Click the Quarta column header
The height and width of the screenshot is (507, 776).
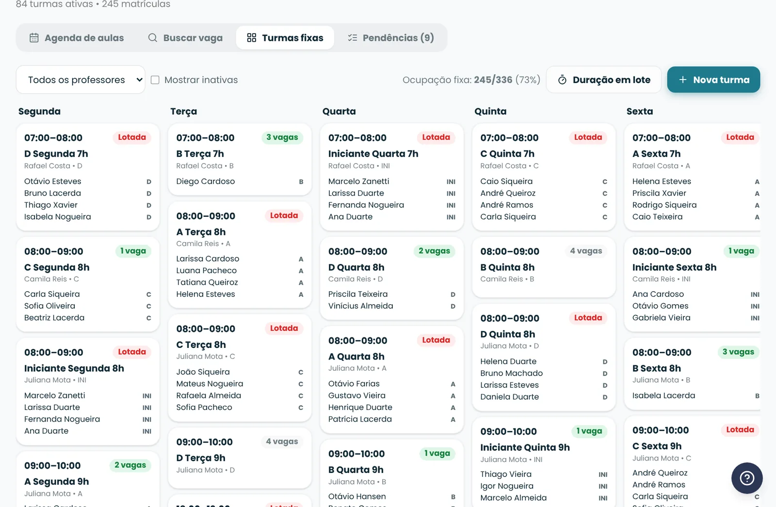click(339, 111)
